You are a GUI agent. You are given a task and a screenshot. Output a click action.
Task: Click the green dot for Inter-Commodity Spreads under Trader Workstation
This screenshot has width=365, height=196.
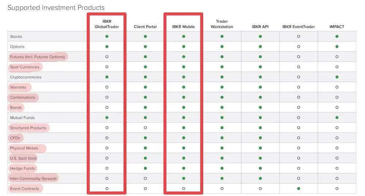[x=222, y=178]
